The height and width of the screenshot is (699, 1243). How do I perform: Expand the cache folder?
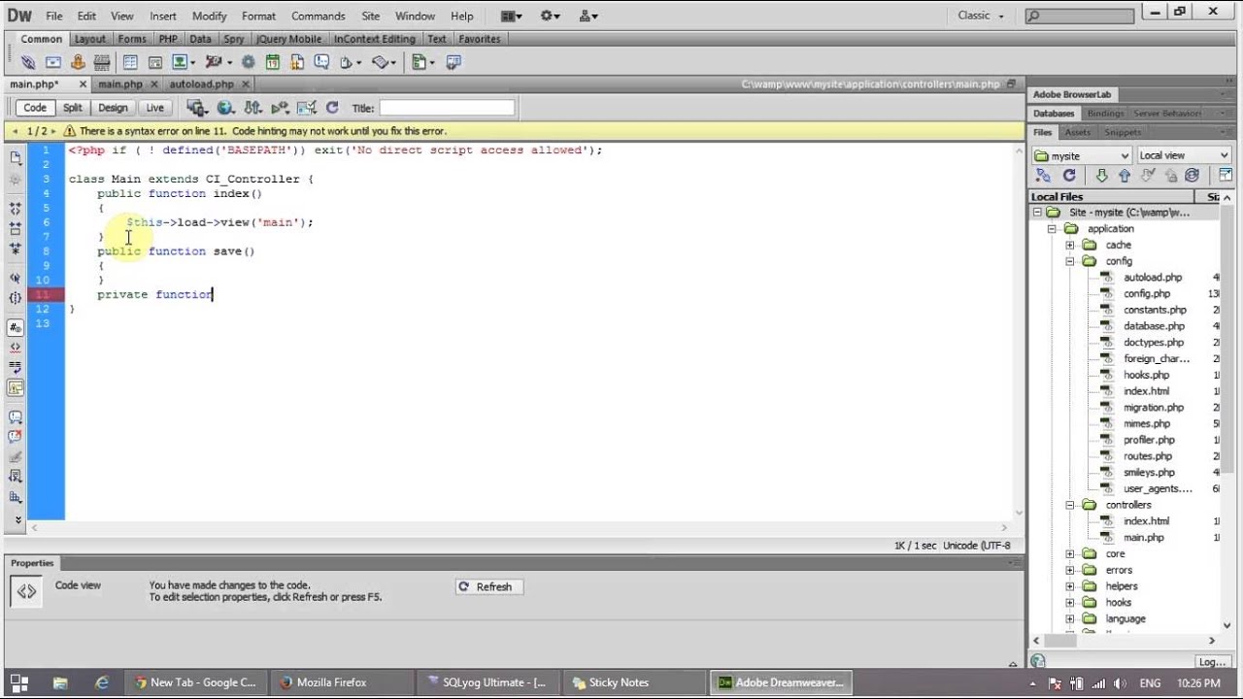pyautogui.click(x=1070, y=246)
